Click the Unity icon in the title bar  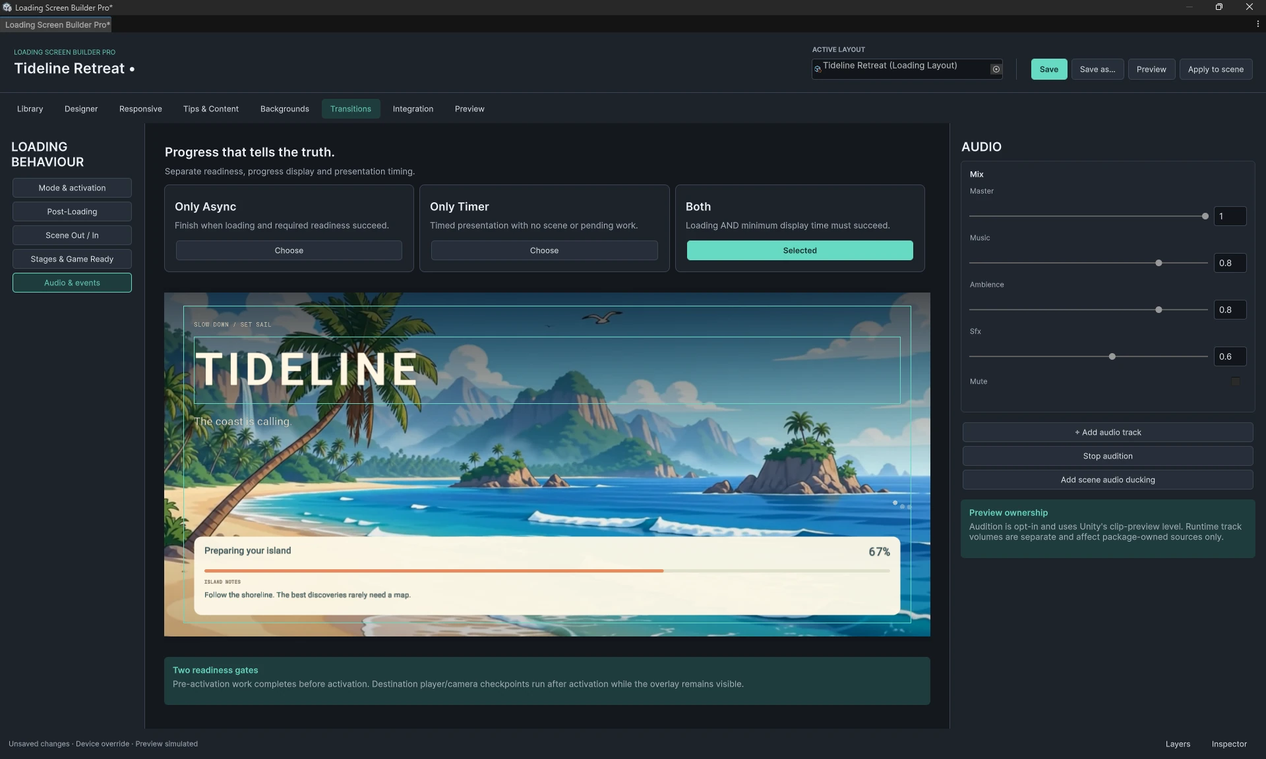(x=7, y=7)
